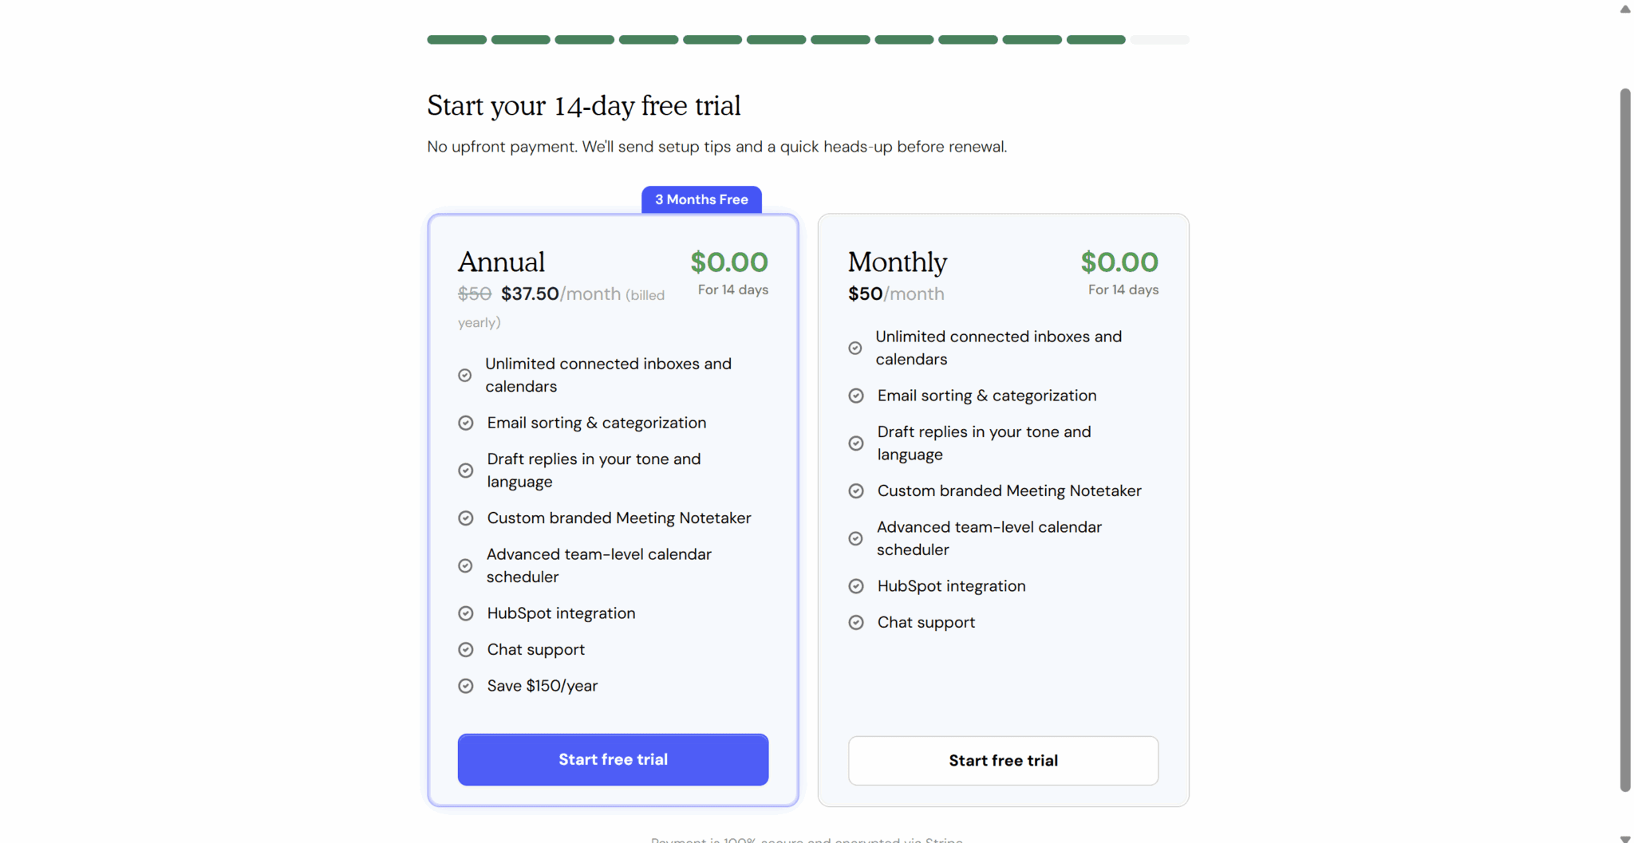Click the Save $150/year checkmark icon

(x=465, y=685)
